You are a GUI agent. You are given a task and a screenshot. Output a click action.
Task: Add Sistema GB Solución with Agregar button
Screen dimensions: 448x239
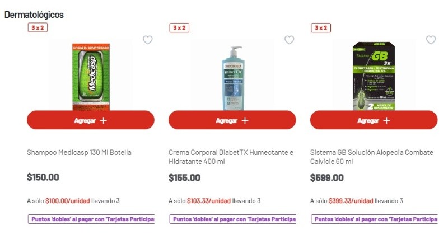[374, 120]
